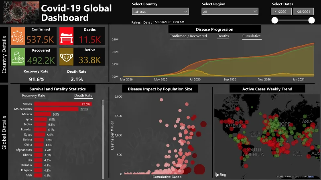
Task: Click the Terms link on the map
Action: coord(311,176)
